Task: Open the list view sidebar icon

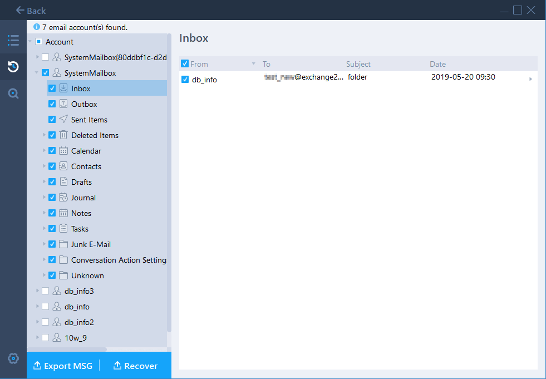Action: [13, 41]
